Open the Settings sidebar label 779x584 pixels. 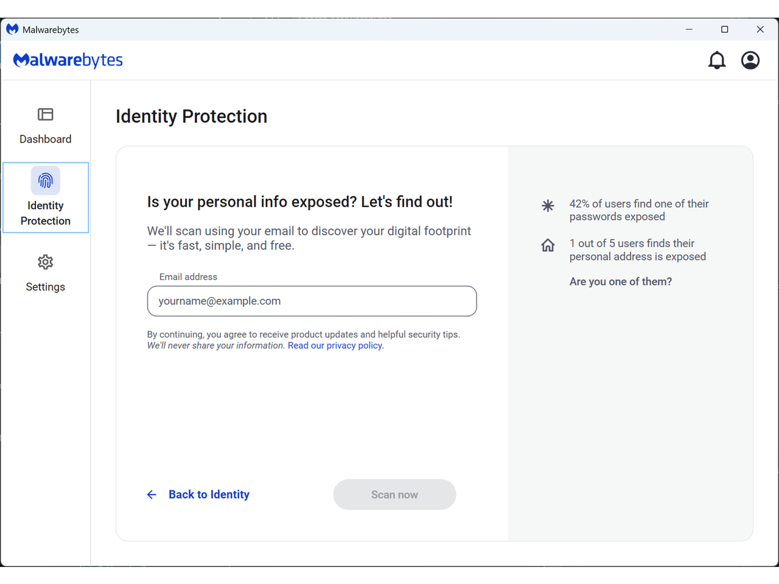[46, 287]
